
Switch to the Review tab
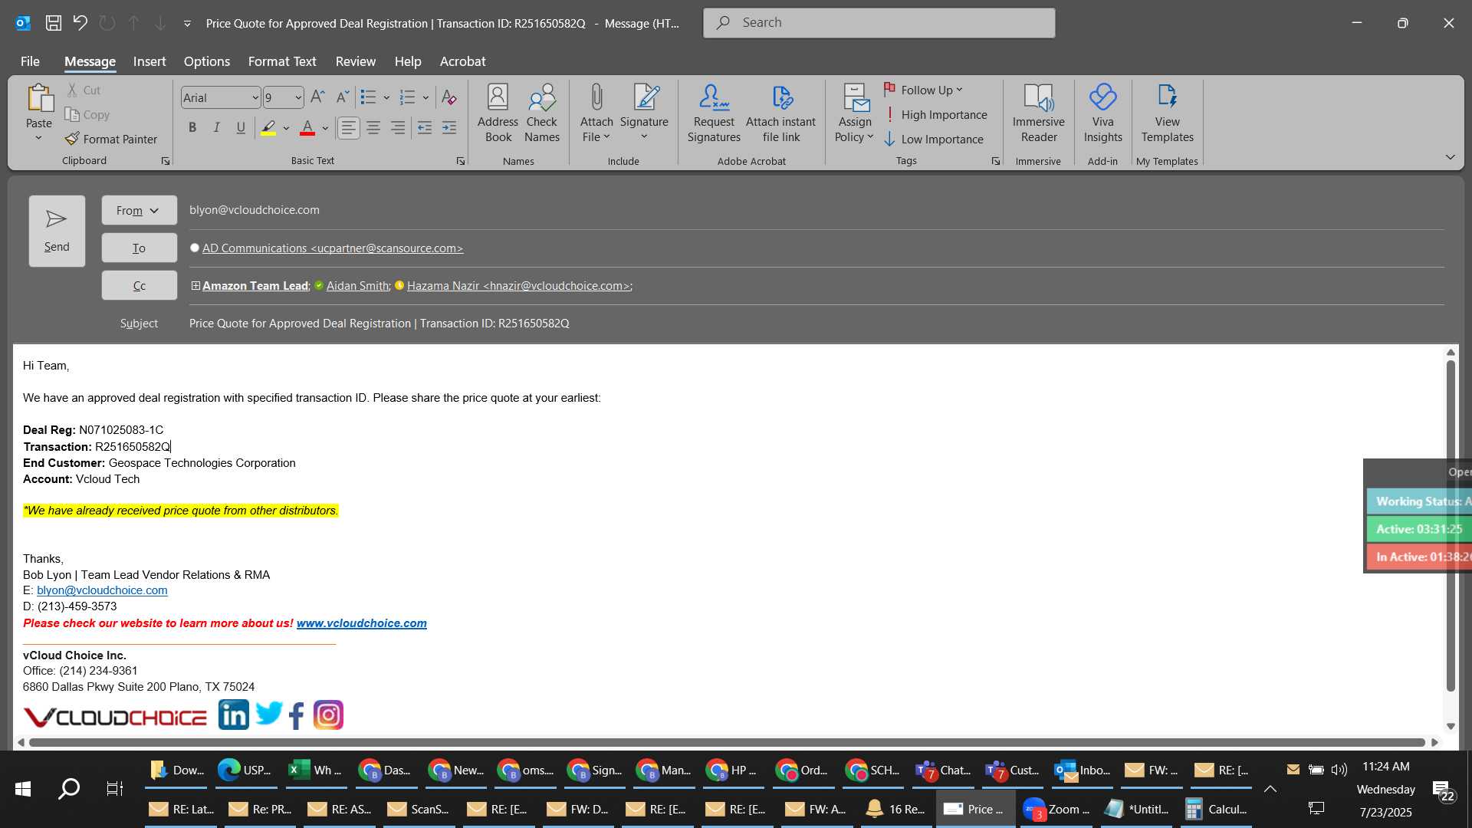click(x=356, y=61)
